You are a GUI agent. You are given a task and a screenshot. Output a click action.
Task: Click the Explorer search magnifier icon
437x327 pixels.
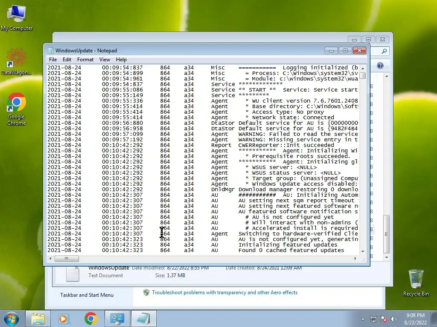(384, 51)
